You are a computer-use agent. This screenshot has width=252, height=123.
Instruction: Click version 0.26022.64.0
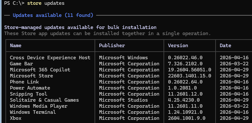point(185,82)
